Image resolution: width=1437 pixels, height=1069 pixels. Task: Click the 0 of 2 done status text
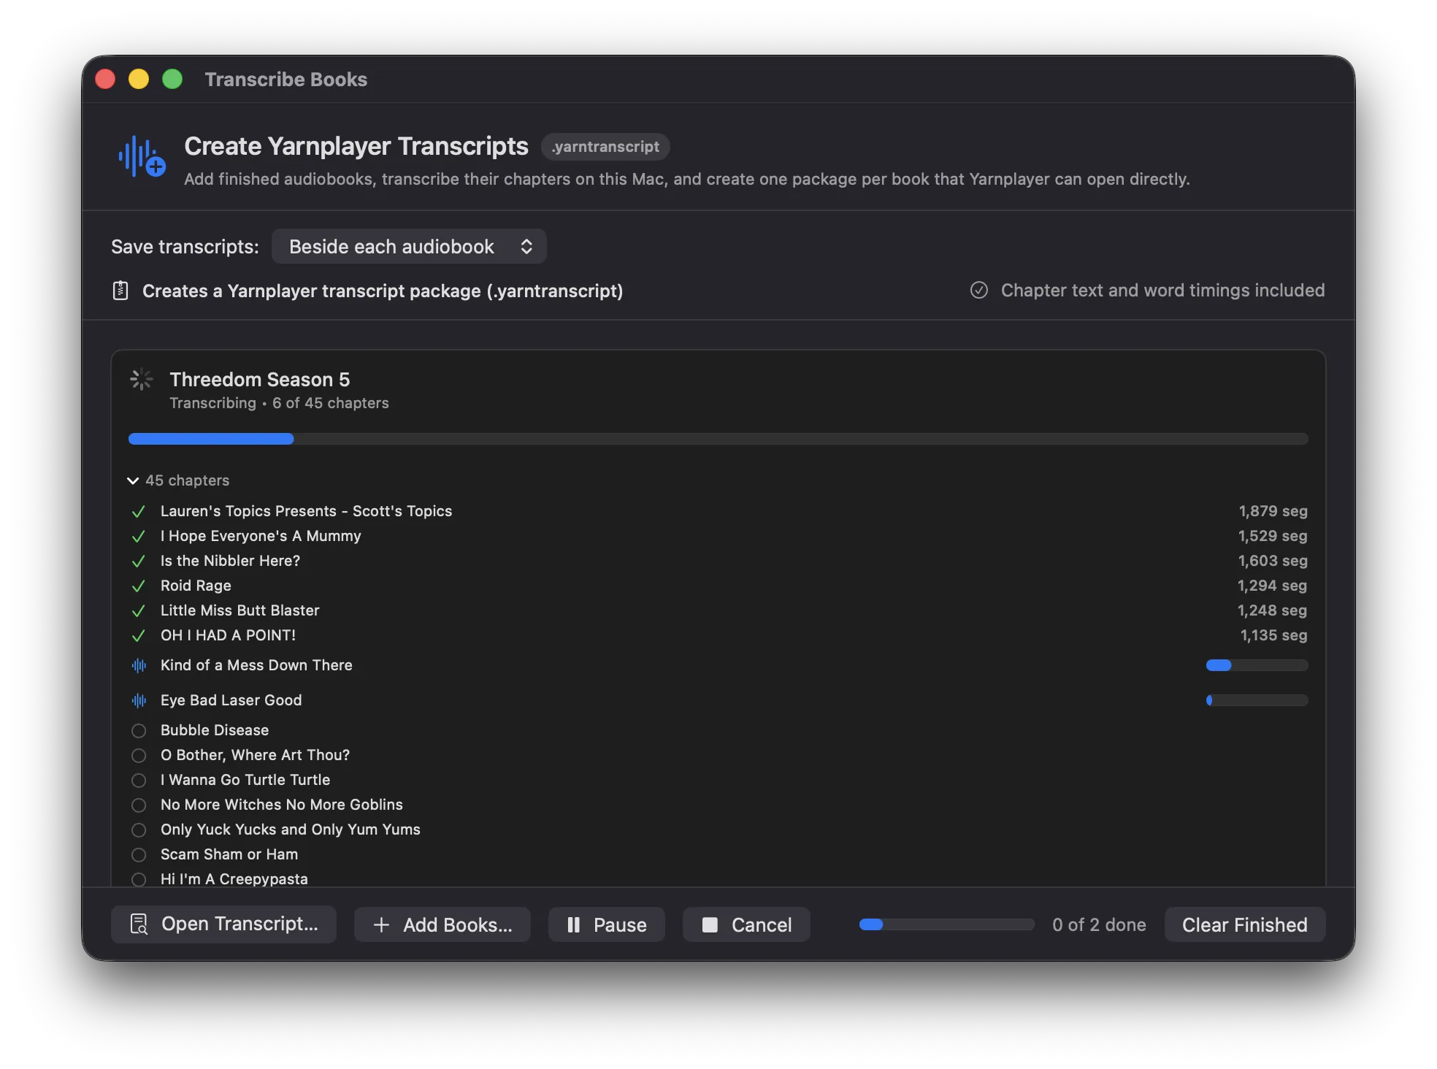click(1099, 925)
